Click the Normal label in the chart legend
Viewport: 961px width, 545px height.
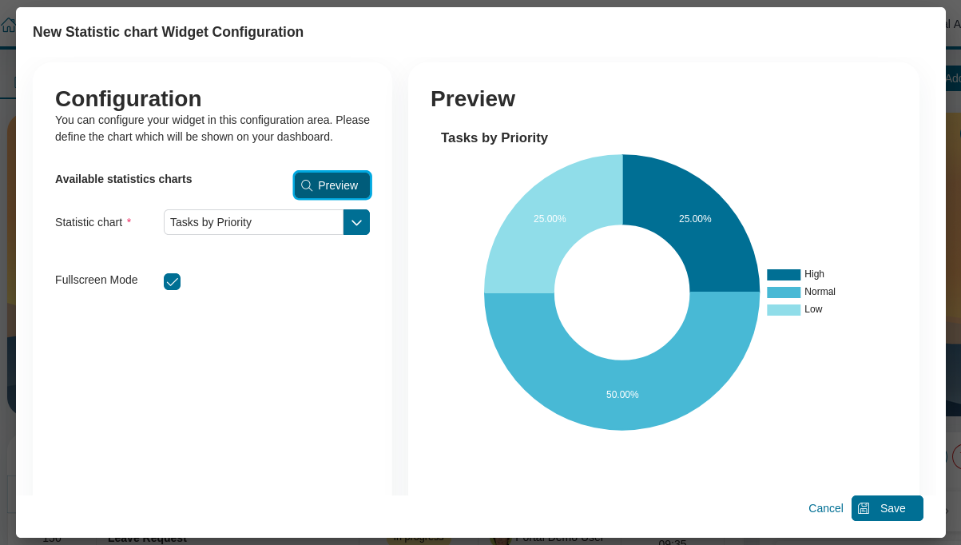click(x=819, y=292)
